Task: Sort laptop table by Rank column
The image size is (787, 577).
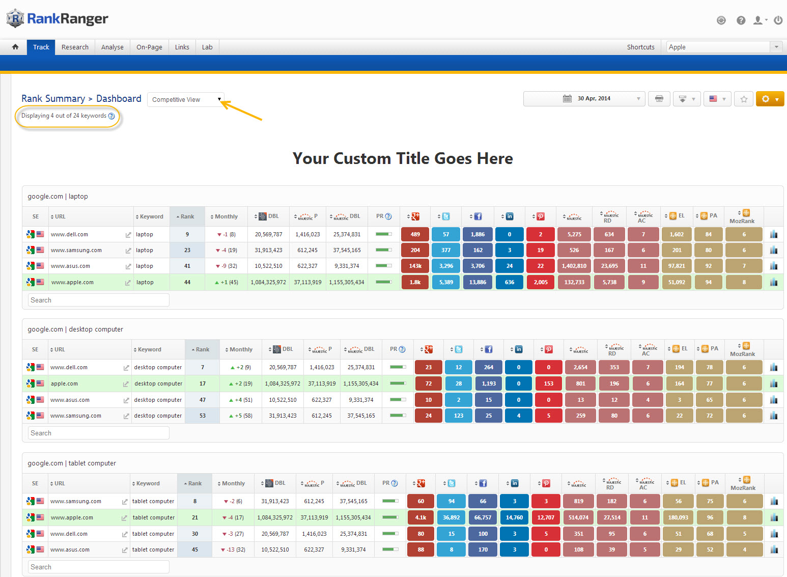Action: click(x=187, y=216)
